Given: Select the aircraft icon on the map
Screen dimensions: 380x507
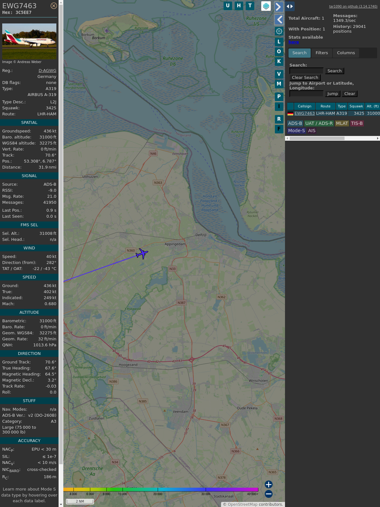Looking at the screenshot, I should coord(142,253).
